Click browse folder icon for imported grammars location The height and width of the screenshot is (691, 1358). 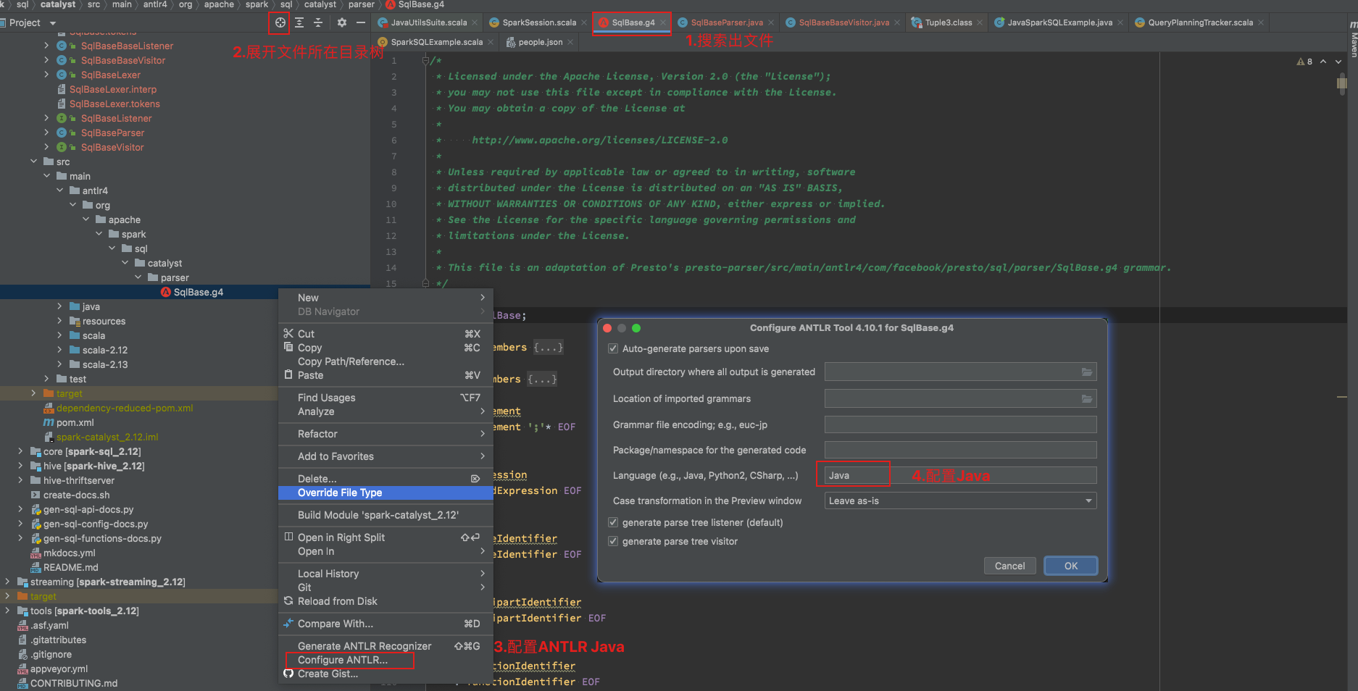tap(1087, 398)
